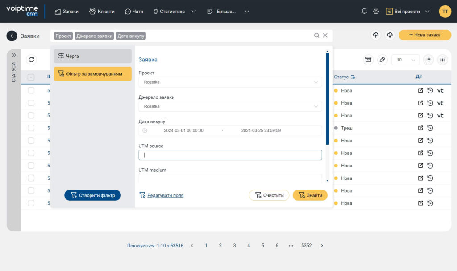Open settings gear icon in top bar
Viewport: 457px width, 271px height.
click(x=376, y=11)
